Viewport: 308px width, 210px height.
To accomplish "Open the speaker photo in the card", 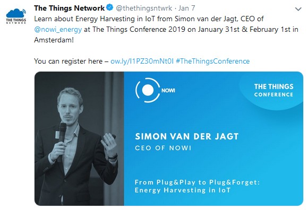I will click(x=79, y=138).
